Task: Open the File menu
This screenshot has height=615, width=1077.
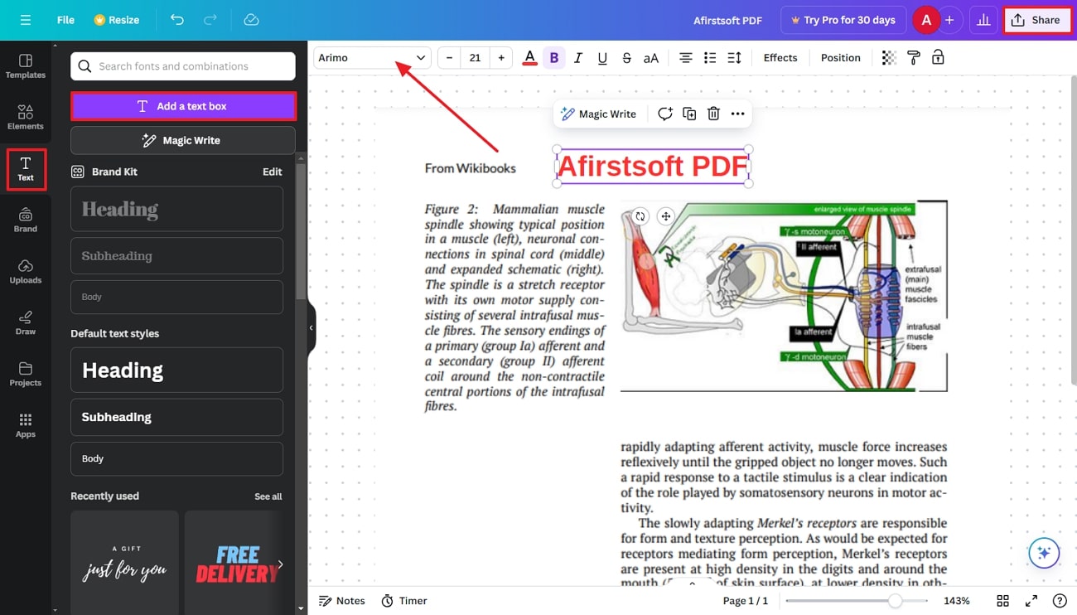Action: (65, 20)
